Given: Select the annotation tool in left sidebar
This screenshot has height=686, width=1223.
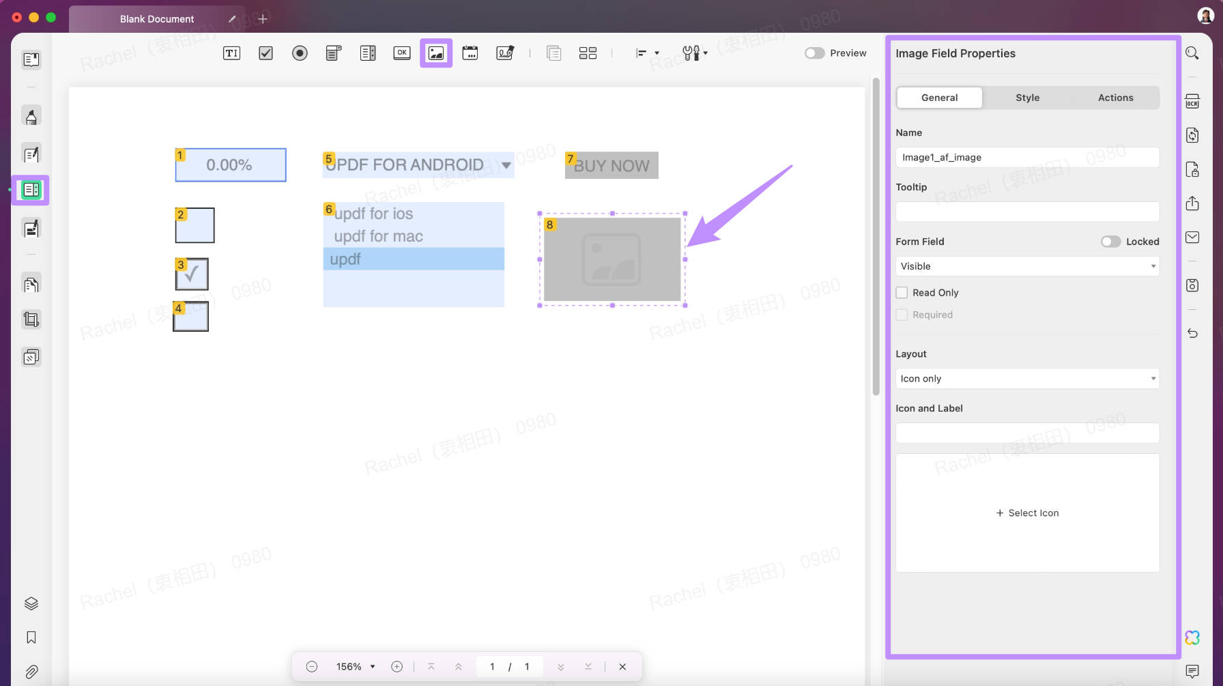Looking at the screenshot, I should click(x=31, y=116).
